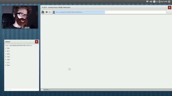
Task: Select the note line starting with '4 -'
Action: tap(7, 60)
